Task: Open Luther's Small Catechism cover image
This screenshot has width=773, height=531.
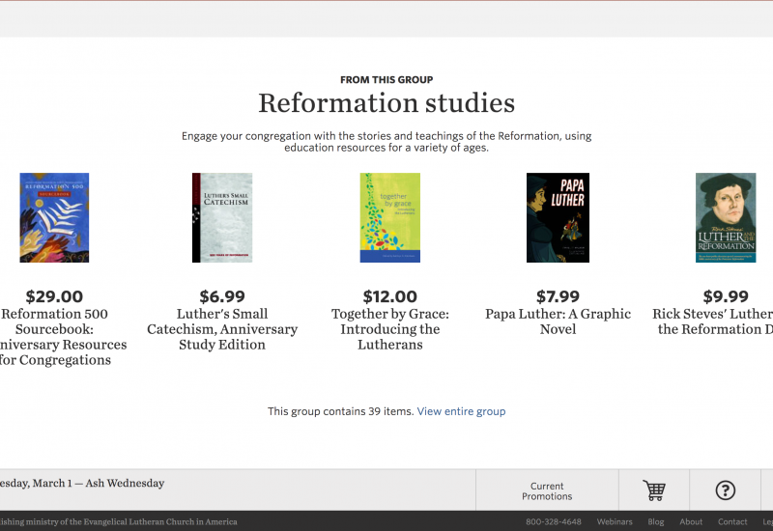Action: (x=222, y=217)
